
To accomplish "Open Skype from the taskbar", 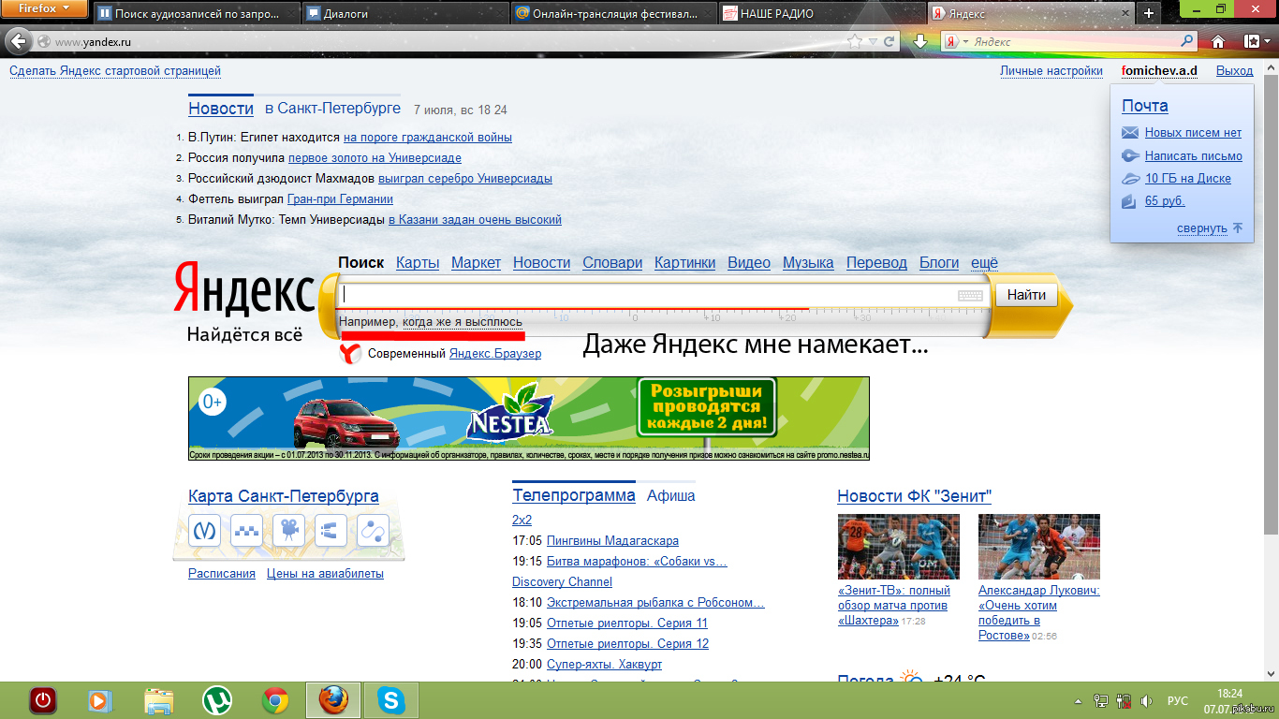I will 390,700.
